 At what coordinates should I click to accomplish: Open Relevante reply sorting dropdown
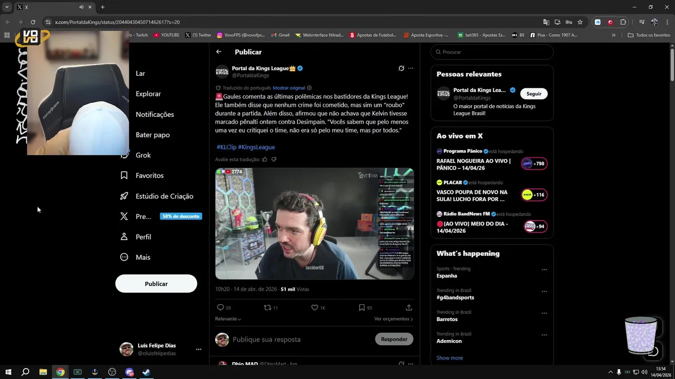(228, 319)
